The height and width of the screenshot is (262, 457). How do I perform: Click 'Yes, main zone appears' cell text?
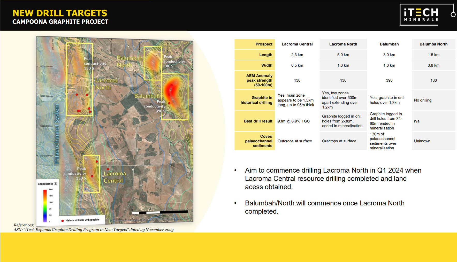296,100
